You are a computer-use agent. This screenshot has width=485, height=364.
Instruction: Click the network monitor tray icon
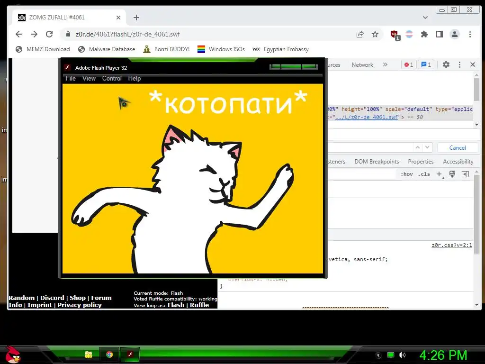point(391,355)
